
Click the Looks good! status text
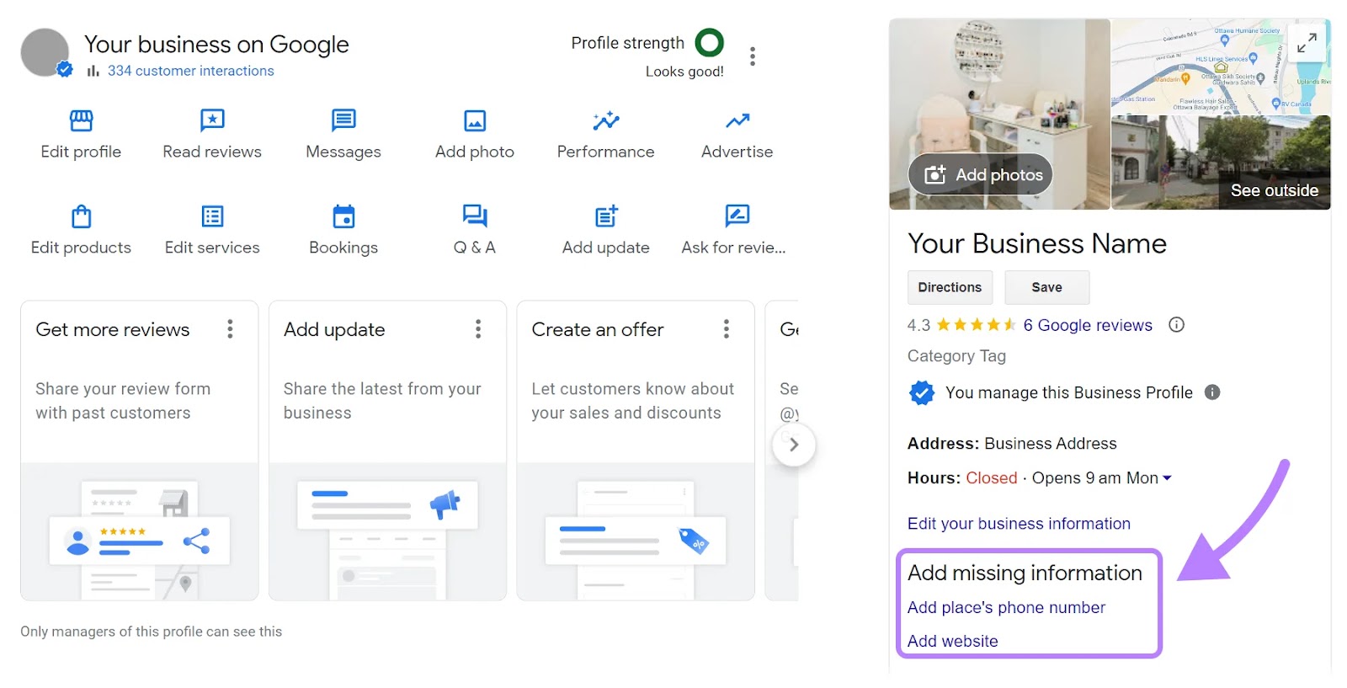coord(684,72)
